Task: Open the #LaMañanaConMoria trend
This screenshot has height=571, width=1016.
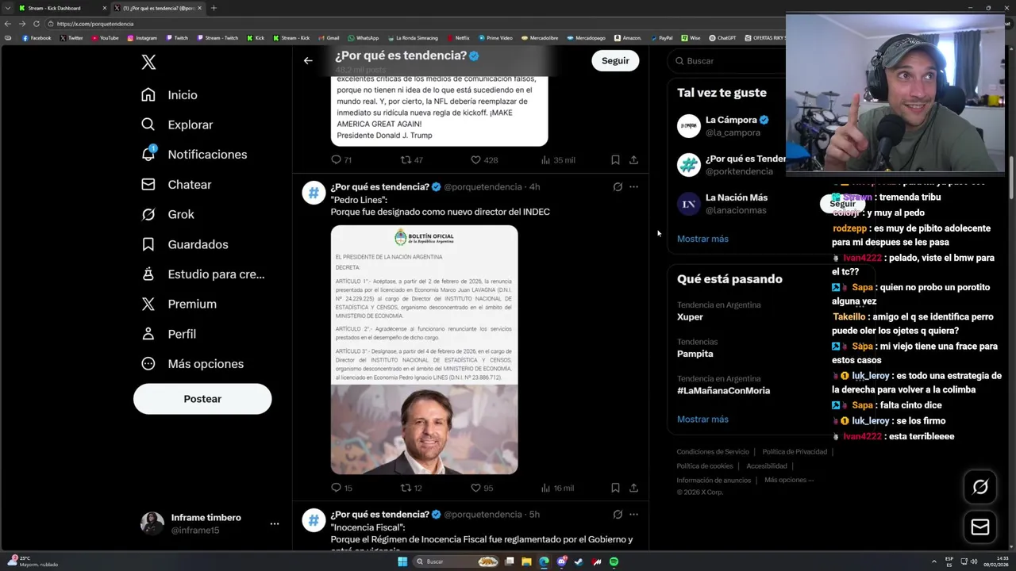Action: pyautogui.click(x=723, y=390)
